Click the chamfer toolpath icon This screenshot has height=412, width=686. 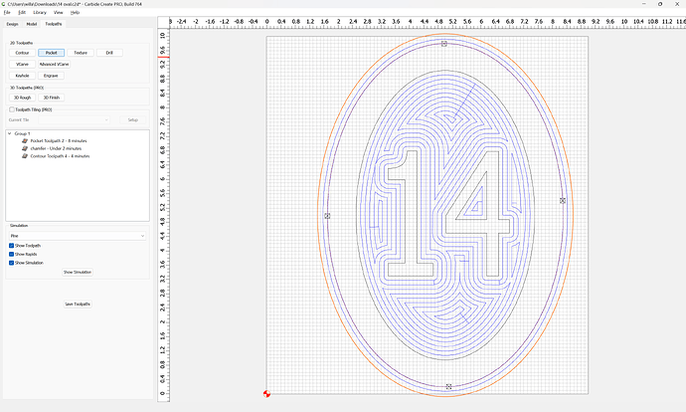point(24,148)
